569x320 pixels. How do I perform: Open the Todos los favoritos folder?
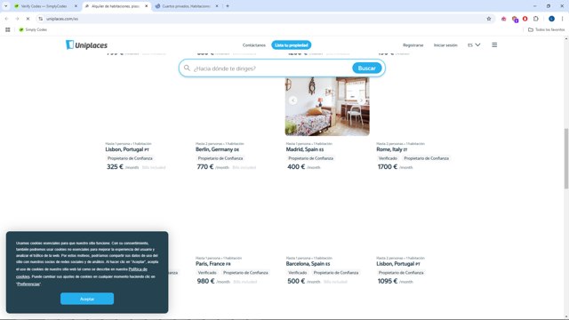point(547,29)
